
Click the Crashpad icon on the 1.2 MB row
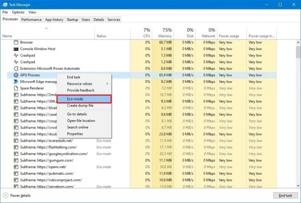pos(16,62)
